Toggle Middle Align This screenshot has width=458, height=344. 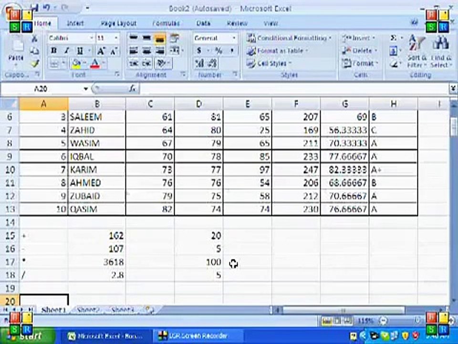point(146,38)
